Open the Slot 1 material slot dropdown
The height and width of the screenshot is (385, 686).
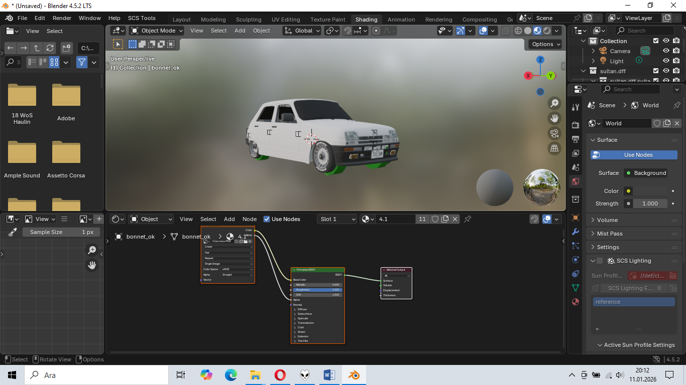click(x=337, y=219)
